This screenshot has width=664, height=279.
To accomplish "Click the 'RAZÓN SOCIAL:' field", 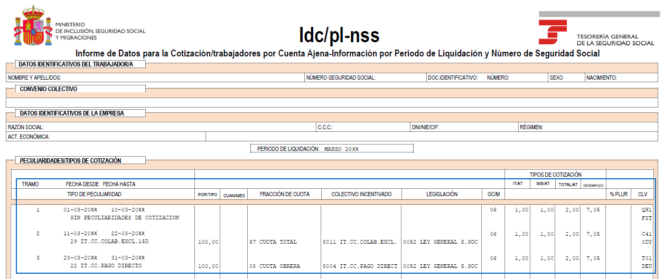I will (161, 127).
